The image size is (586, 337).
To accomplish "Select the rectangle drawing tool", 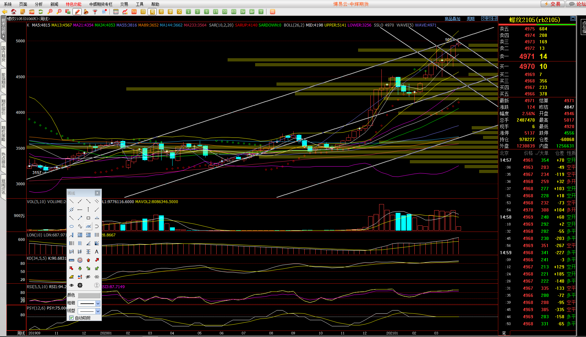I will 88,218.
